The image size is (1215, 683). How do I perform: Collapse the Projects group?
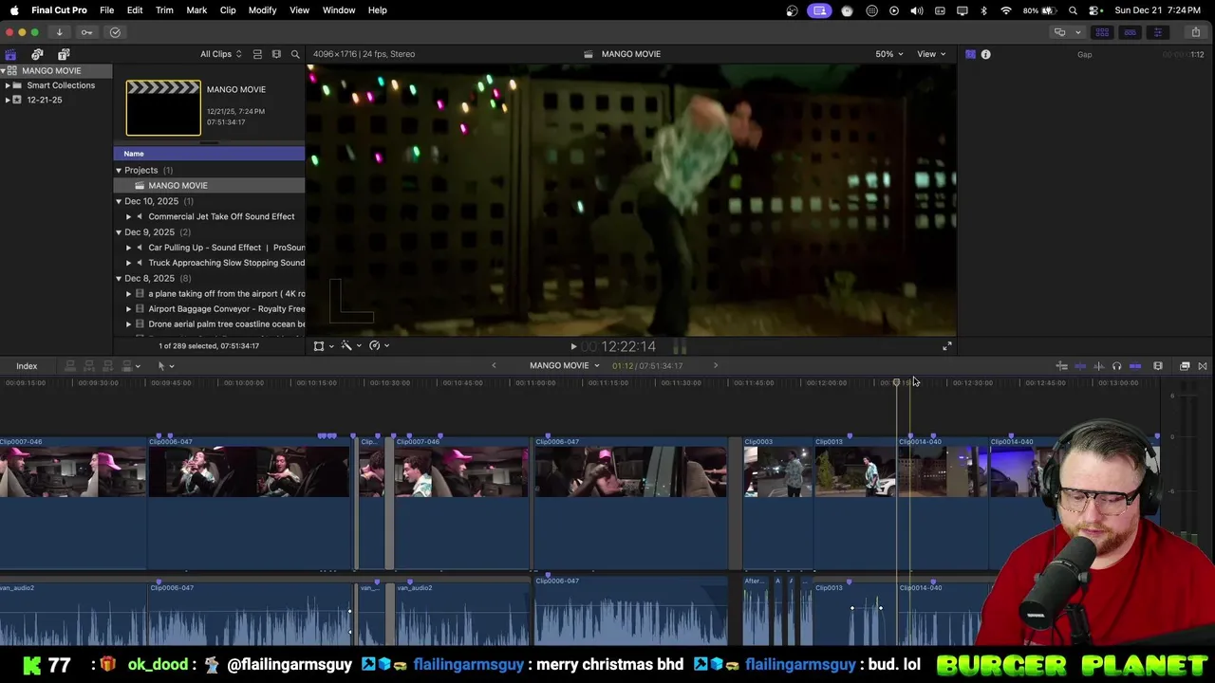pyautogui.click(x=119, y=171)
